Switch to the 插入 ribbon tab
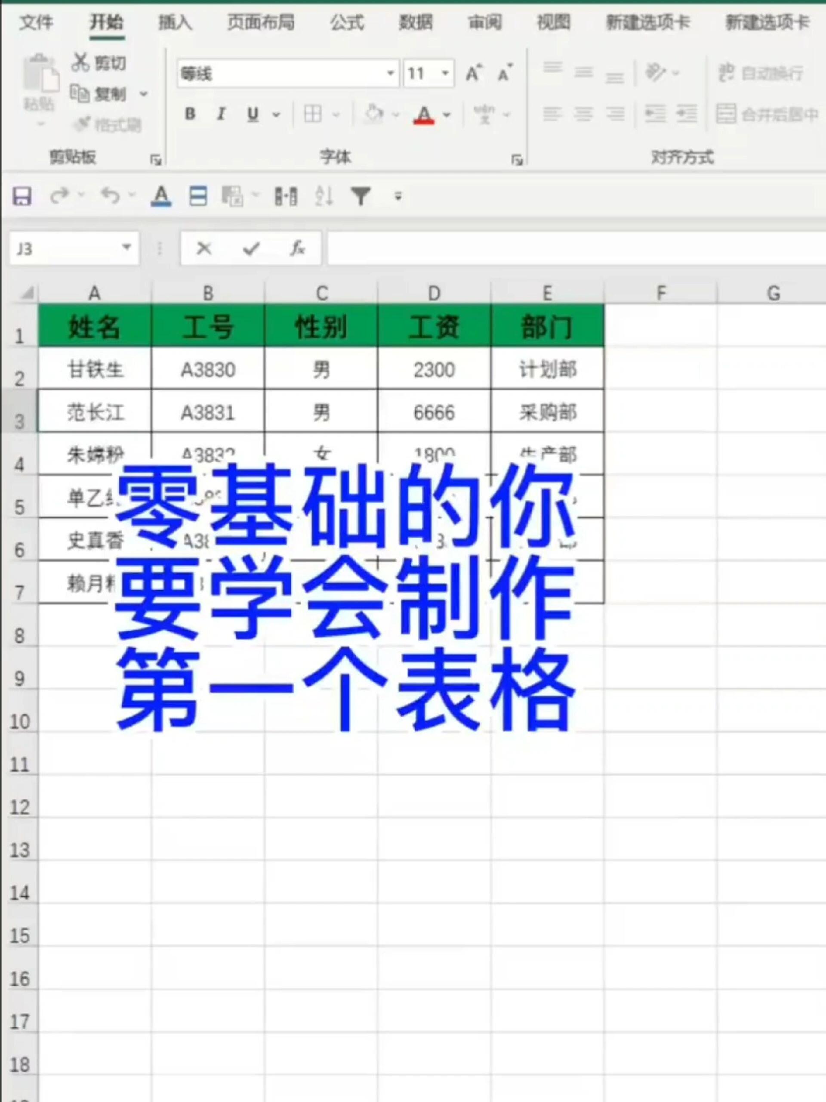The width and height of the screenshot is (826, 1102). tap(176, 23)
